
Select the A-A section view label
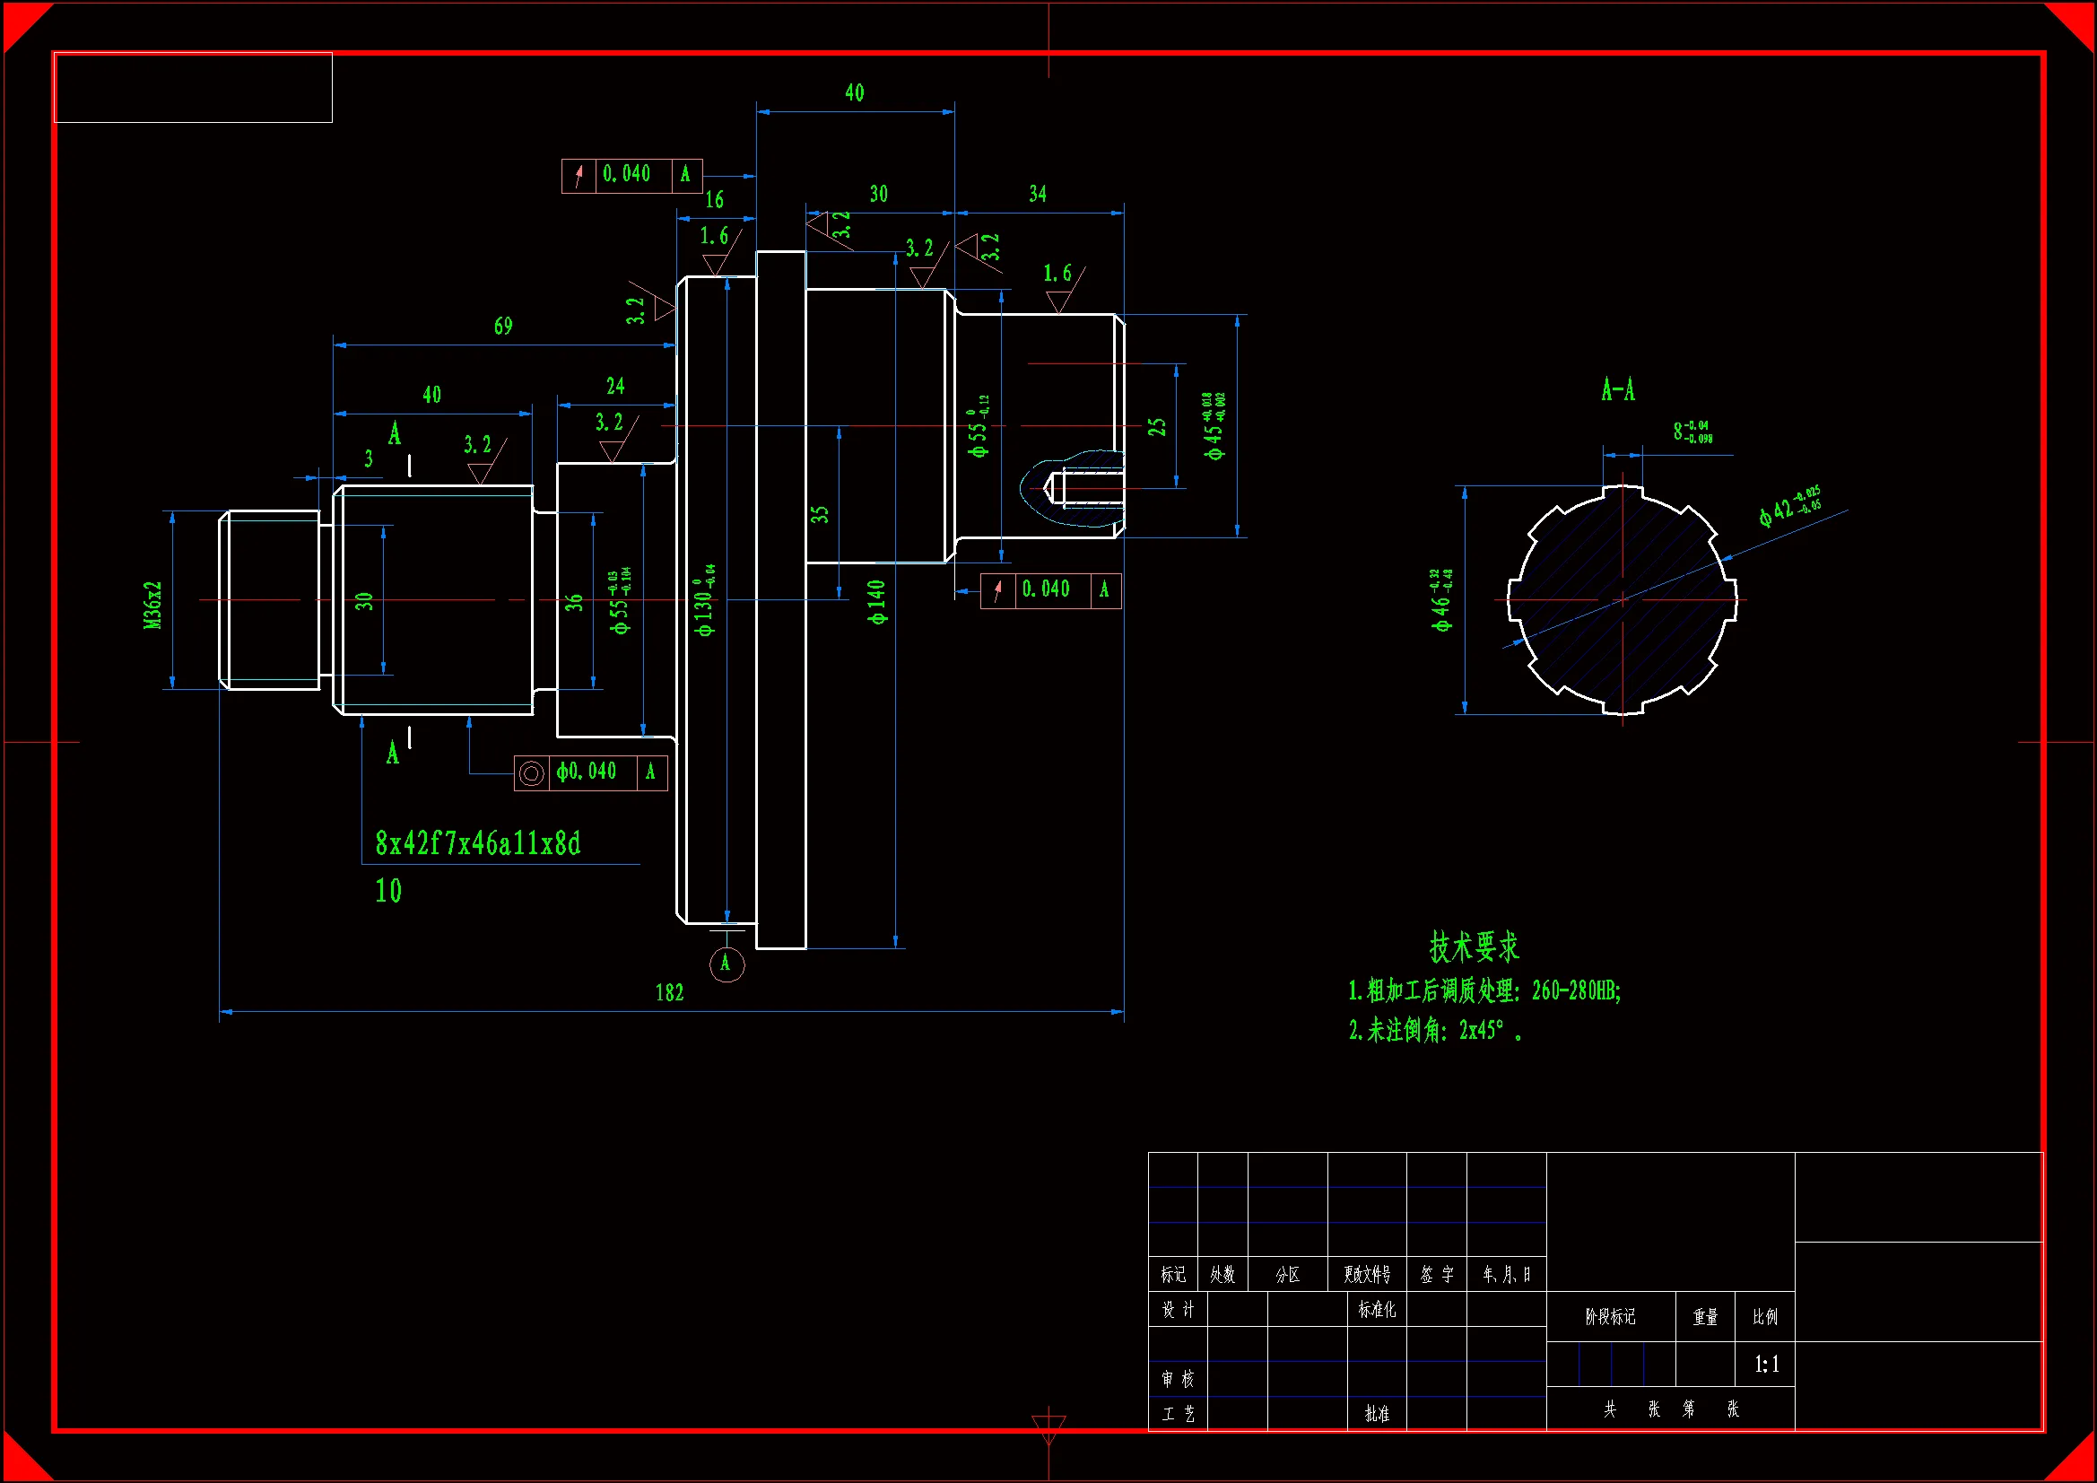(1617, 390)
